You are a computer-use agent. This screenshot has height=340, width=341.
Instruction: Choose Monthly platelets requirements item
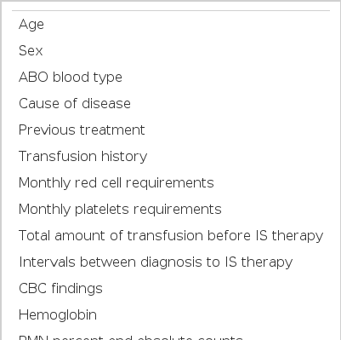point(171,210)
